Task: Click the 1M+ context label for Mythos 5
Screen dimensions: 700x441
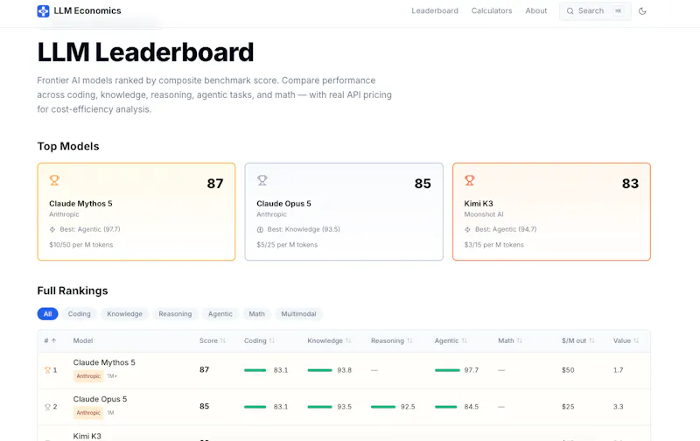Action: (112, 376)
